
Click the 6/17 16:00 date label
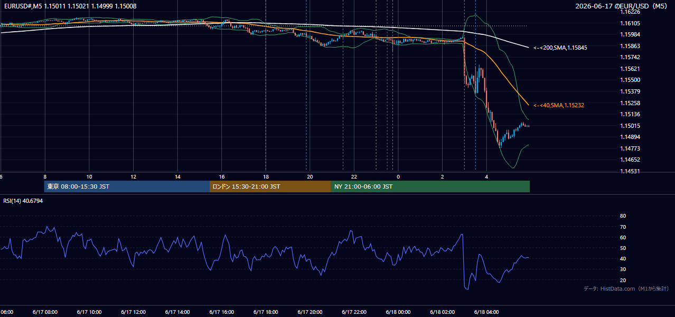click(x=222, y=312)
